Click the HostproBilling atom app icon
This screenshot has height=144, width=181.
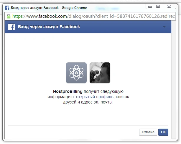point(76,73)
